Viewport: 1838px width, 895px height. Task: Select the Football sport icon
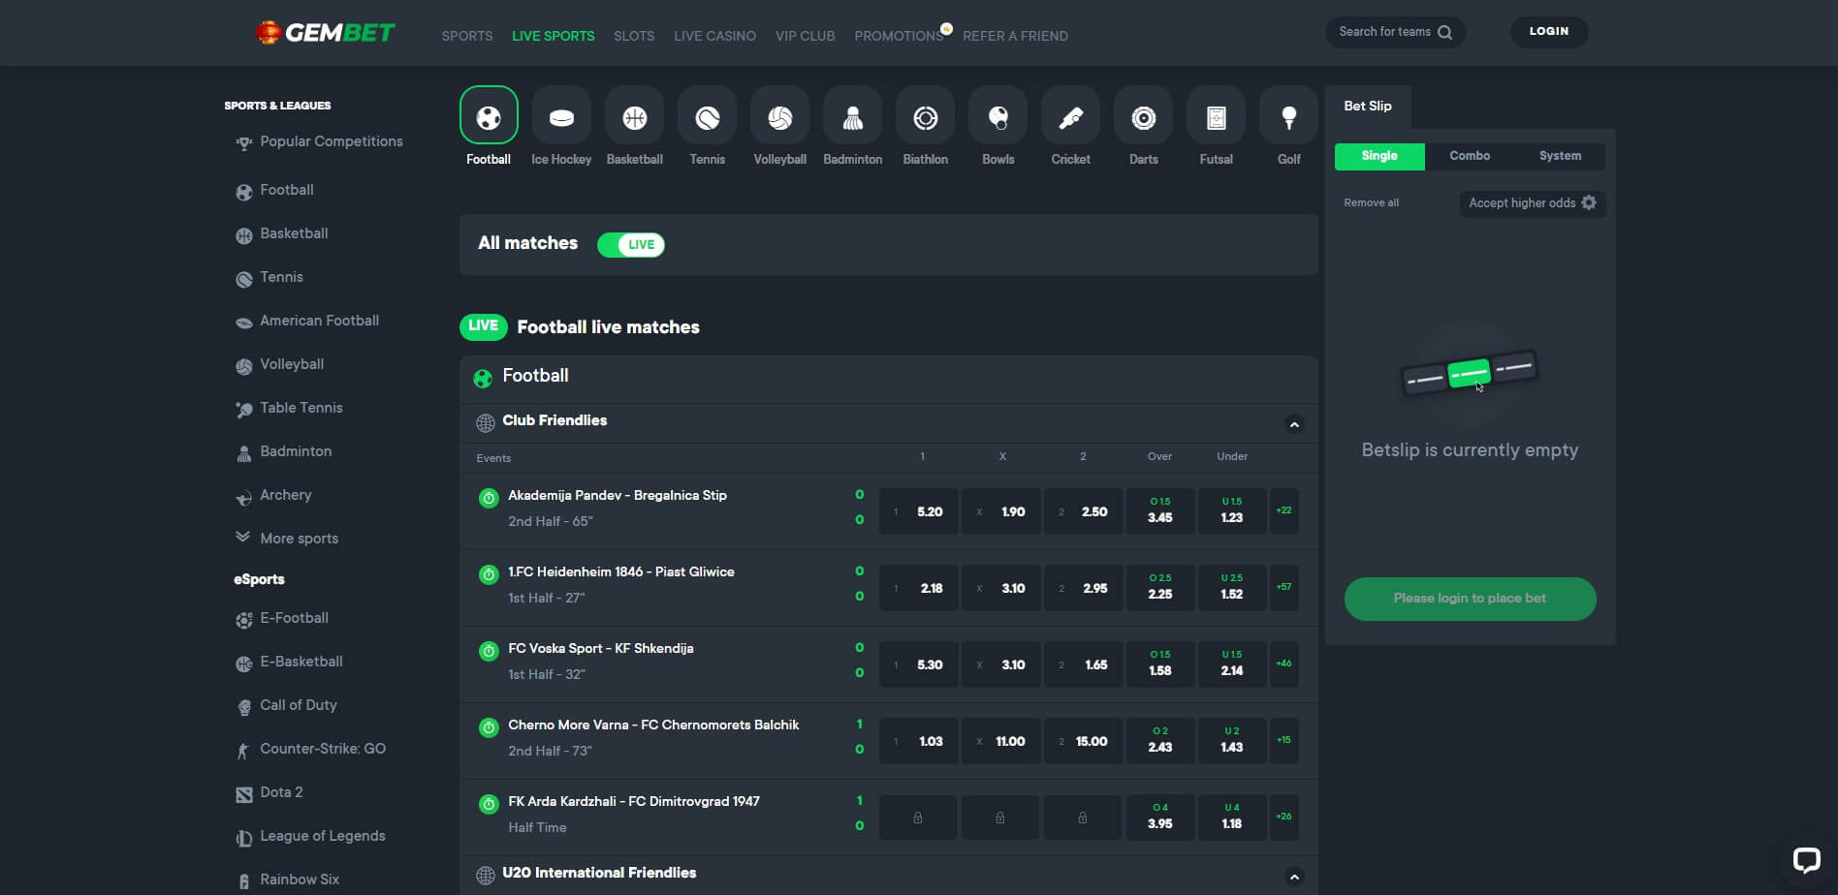pos(489,117)
